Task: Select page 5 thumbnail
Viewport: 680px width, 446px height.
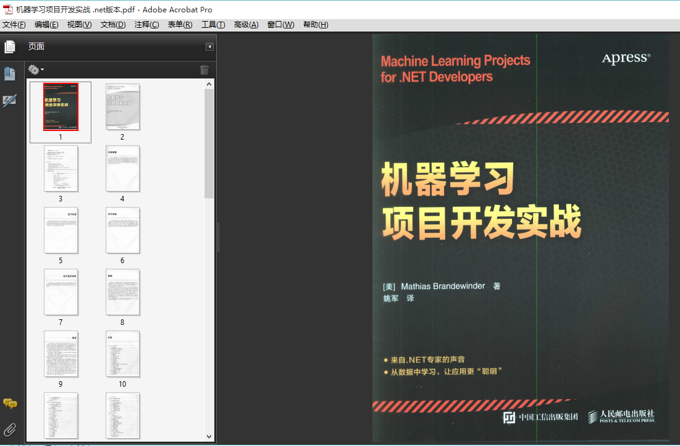Action: point(61,230)
